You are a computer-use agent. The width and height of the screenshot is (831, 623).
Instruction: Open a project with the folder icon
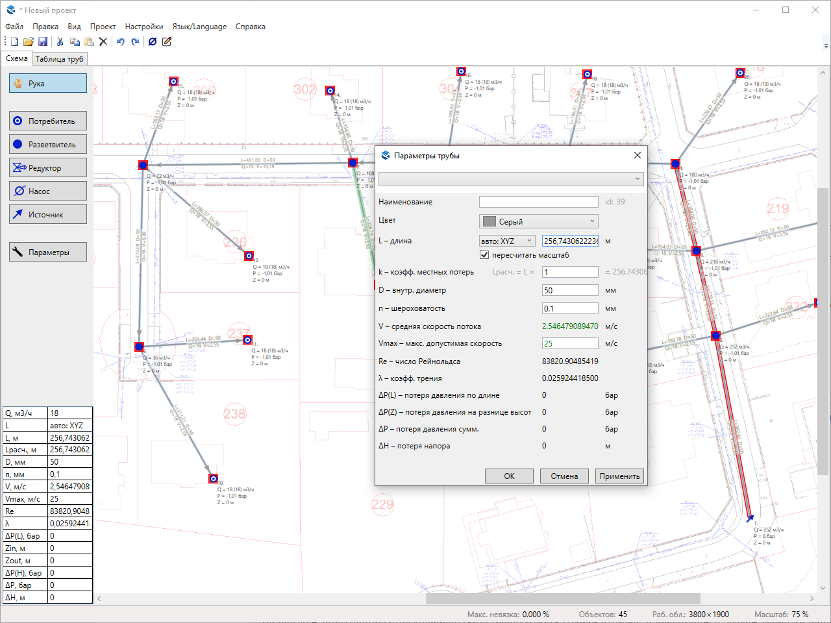click(x=29, y=42)
